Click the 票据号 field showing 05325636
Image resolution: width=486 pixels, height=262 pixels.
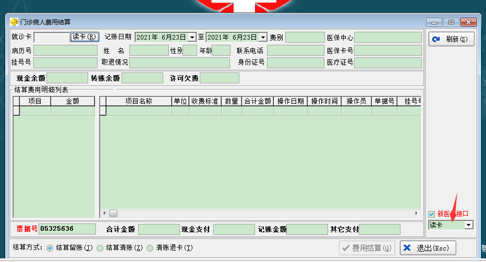pyautogui.click(x=67, y=229)
